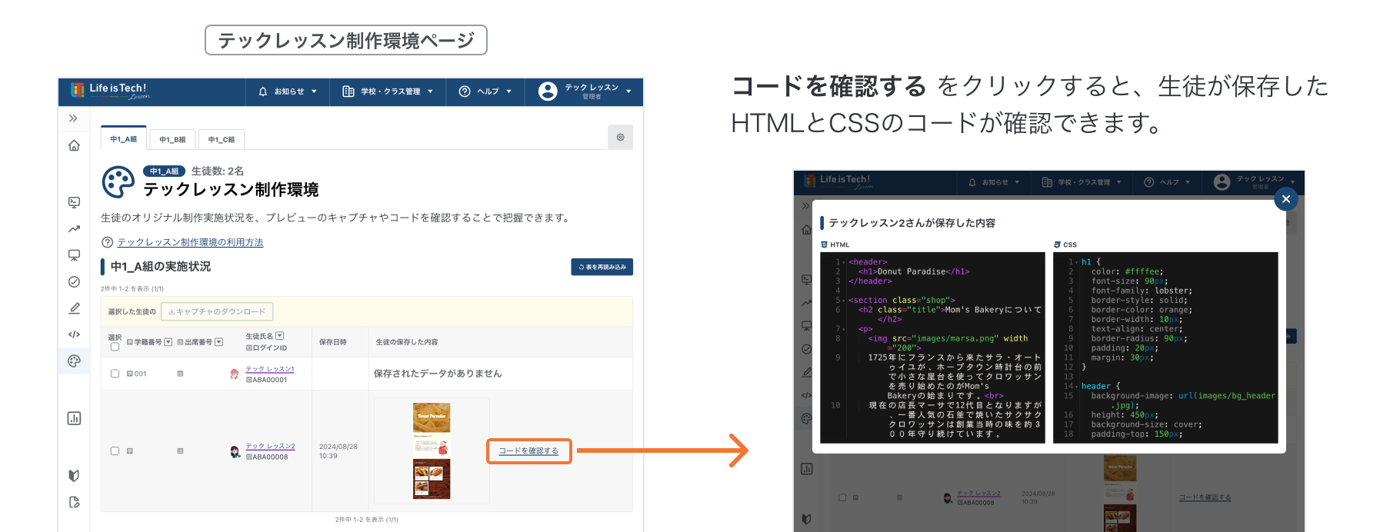Open the checkmark circle icon in the sidebar

pos(74,281)
